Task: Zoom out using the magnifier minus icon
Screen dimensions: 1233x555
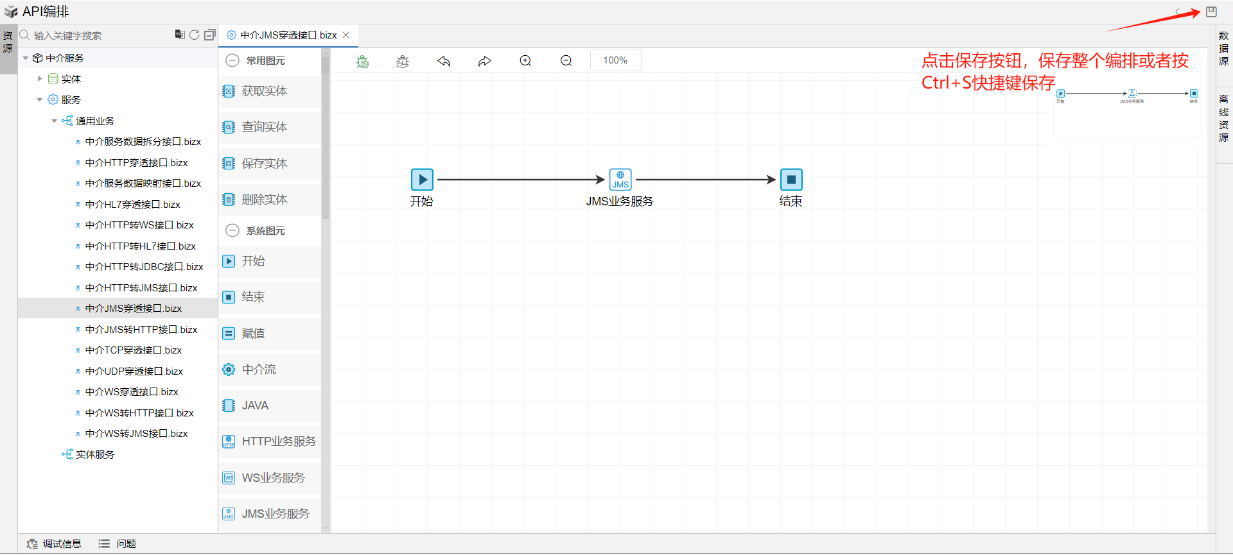Action: click(566, 61)
